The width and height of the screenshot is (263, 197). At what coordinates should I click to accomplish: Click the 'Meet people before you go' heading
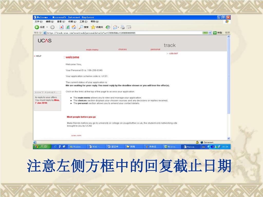click(x=81, y=117)
